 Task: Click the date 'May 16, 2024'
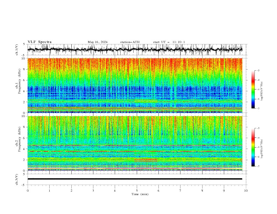[x=98, y=42]
